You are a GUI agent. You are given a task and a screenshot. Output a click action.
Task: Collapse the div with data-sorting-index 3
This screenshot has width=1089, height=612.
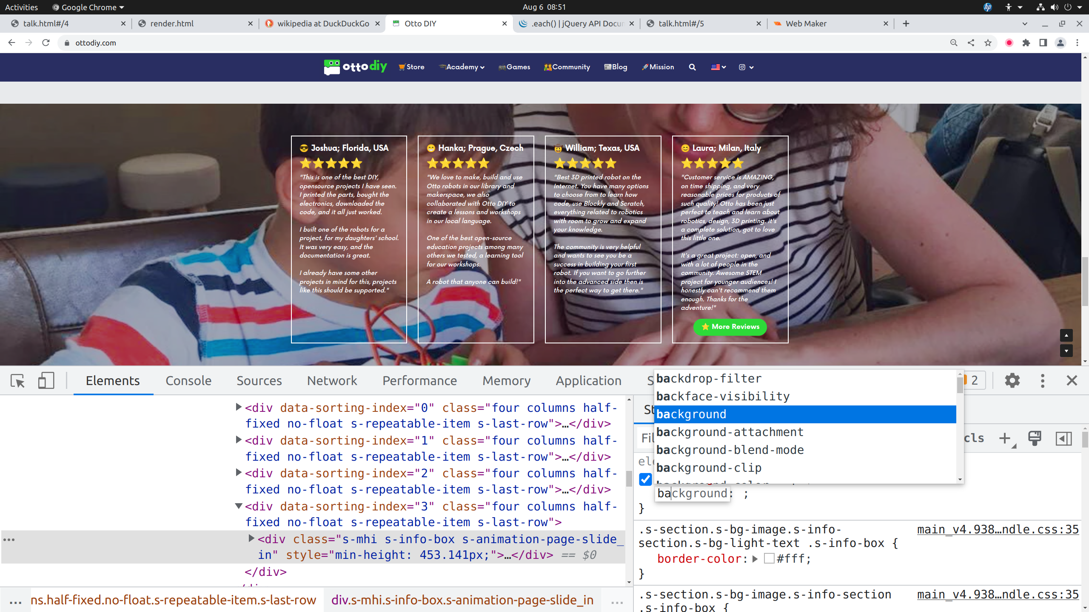pos(239,506)
